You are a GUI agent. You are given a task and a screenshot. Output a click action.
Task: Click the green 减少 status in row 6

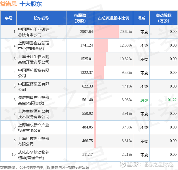tap(144, 100)
